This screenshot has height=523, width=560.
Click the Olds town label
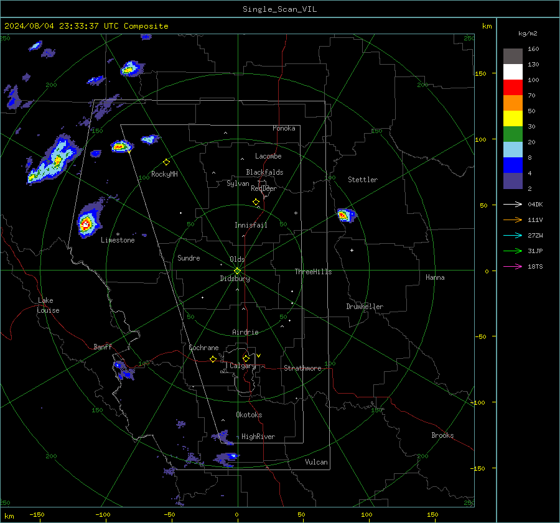coord(237,259)
